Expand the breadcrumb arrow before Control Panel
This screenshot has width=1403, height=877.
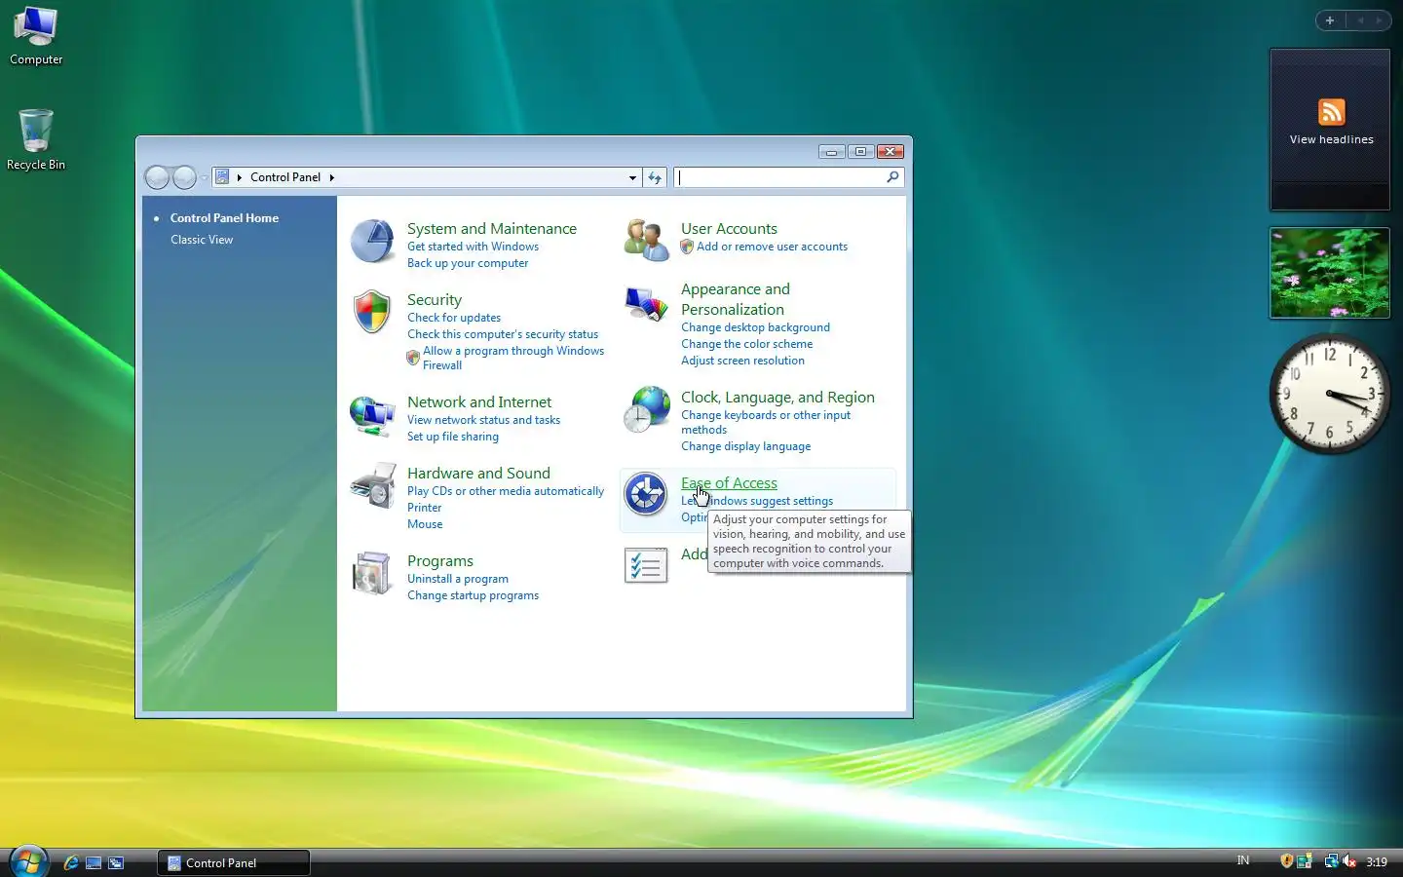click(x=240, y=177)
